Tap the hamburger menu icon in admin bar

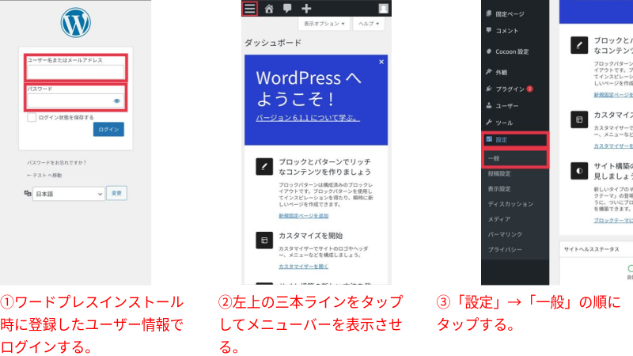coord(250,8)
